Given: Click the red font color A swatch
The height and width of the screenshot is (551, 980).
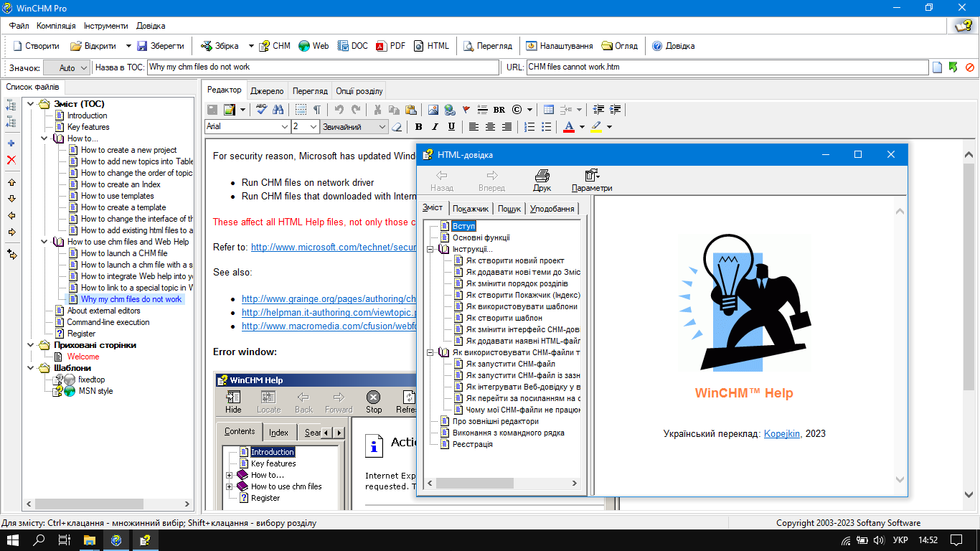Looking at the screenshot, I should [569, 127].
